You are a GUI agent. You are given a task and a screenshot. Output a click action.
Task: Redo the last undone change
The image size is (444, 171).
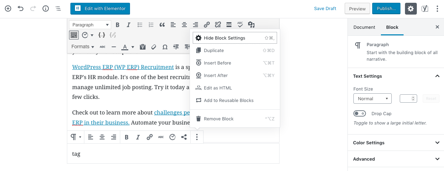click(x=33, y=9)
